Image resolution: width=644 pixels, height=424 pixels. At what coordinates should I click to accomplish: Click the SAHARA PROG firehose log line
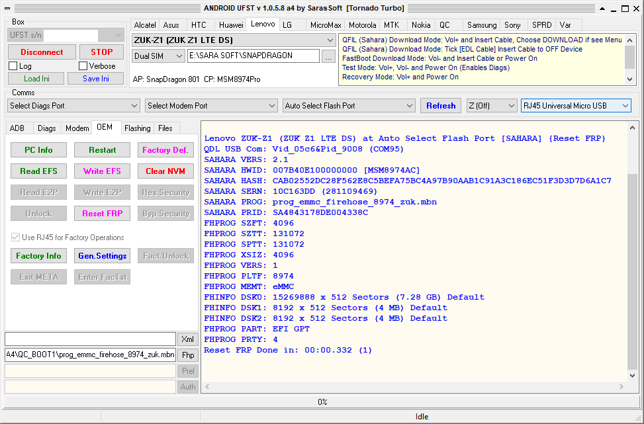pos(320,202)
